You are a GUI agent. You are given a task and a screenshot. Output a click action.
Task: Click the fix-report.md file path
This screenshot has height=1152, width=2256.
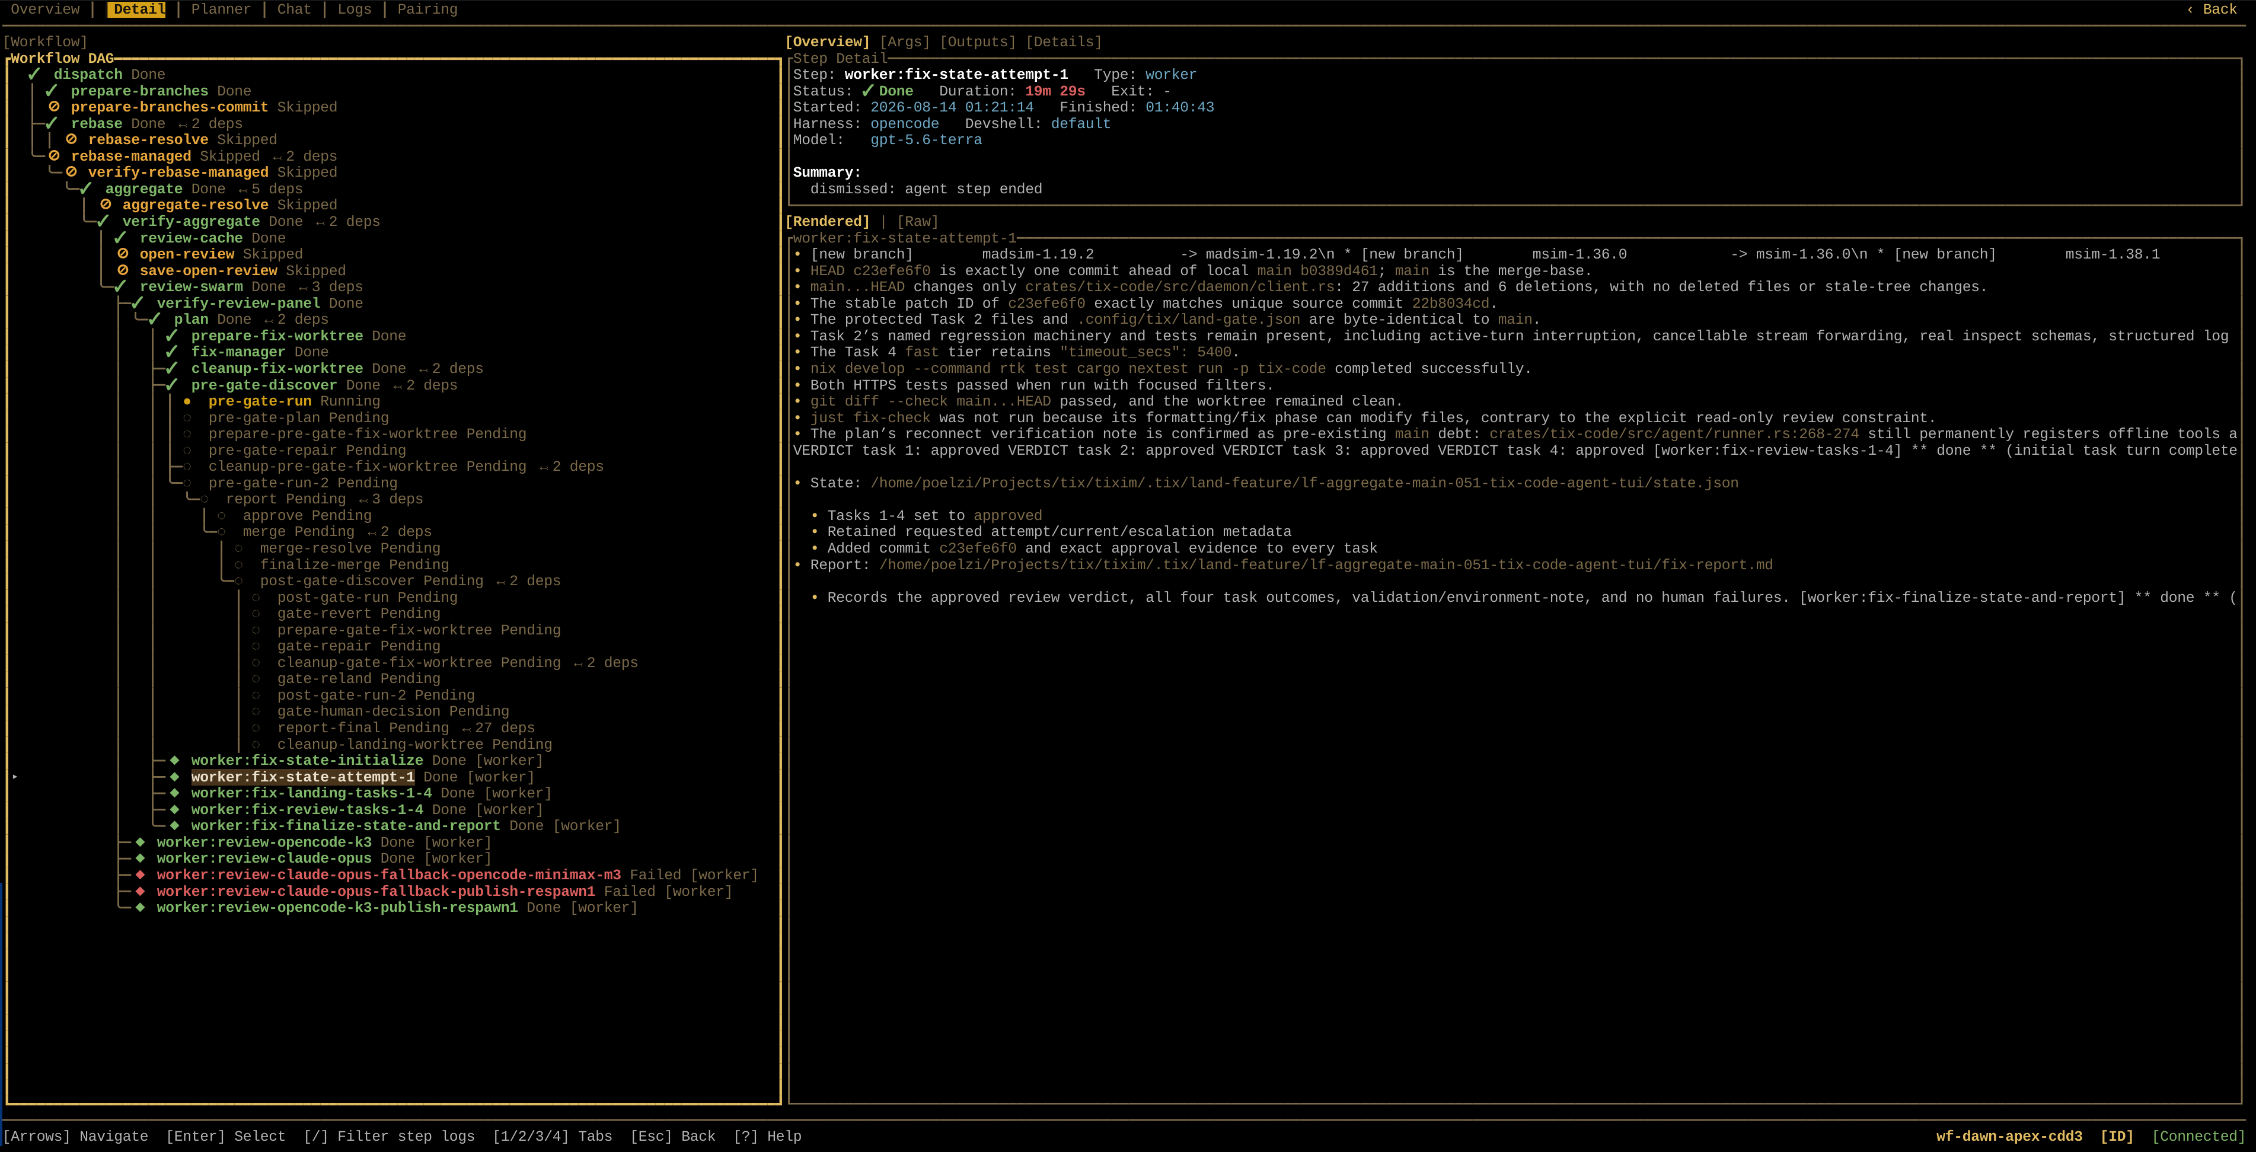click(x=1326, y=565)
